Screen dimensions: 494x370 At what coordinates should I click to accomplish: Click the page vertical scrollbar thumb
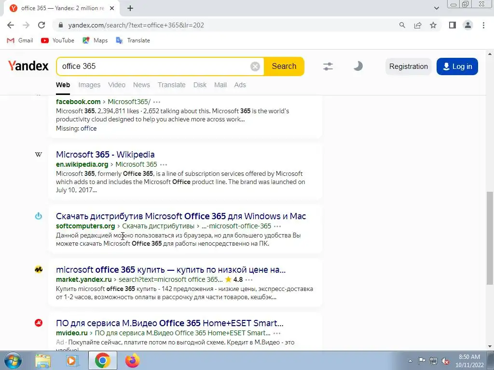coord(490,238)
